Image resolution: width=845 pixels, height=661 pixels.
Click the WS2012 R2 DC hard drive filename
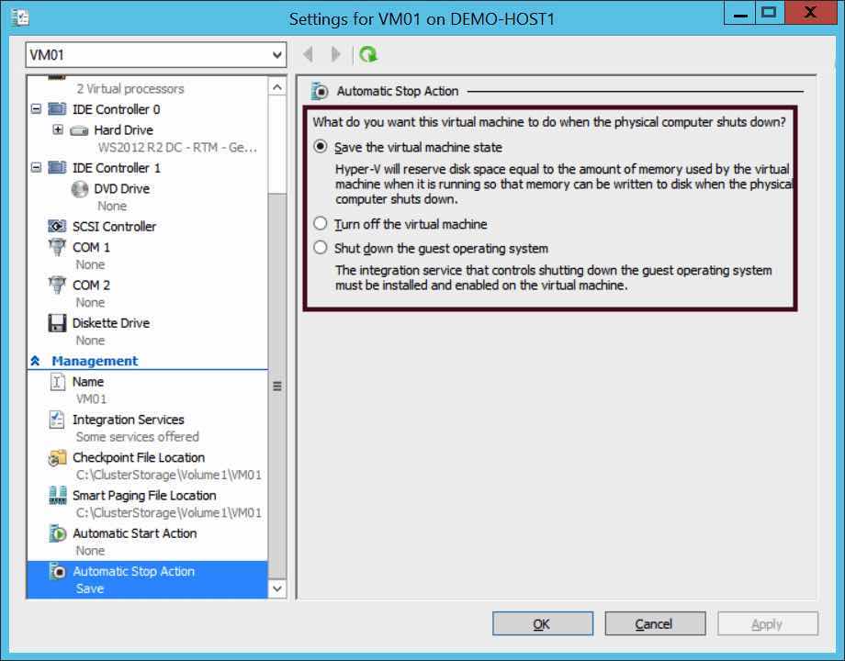point(177,148)
